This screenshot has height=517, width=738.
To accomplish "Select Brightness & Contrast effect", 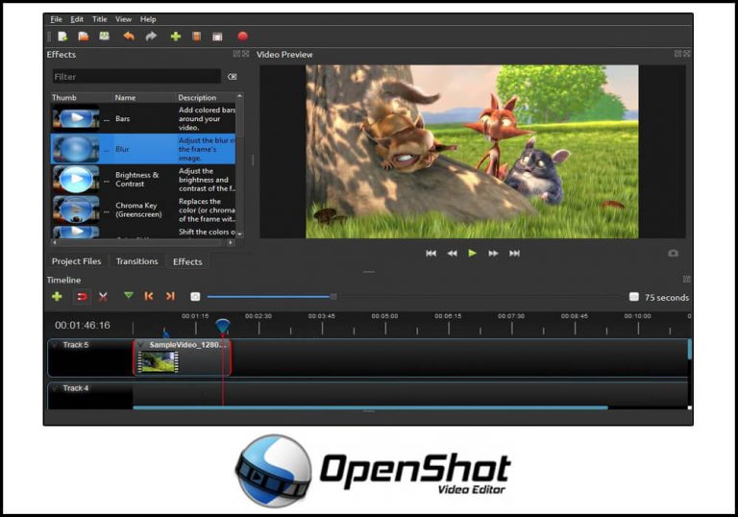I will 142,180.
